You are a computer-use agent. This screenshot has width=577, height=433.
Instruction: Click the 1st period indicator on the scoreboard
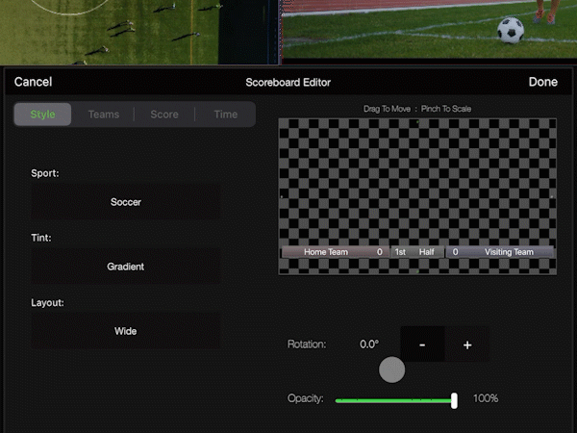(400, 252)
